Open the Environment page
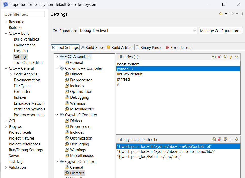This screenshot has width=245, height=178. coord(24,45)
